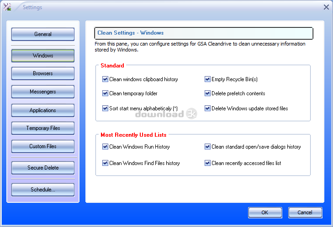Viewport: 333px width, 227px height.
Task: Toggle the Empty Recycle Bin(s) checkbox
Action: click(208, 79)
